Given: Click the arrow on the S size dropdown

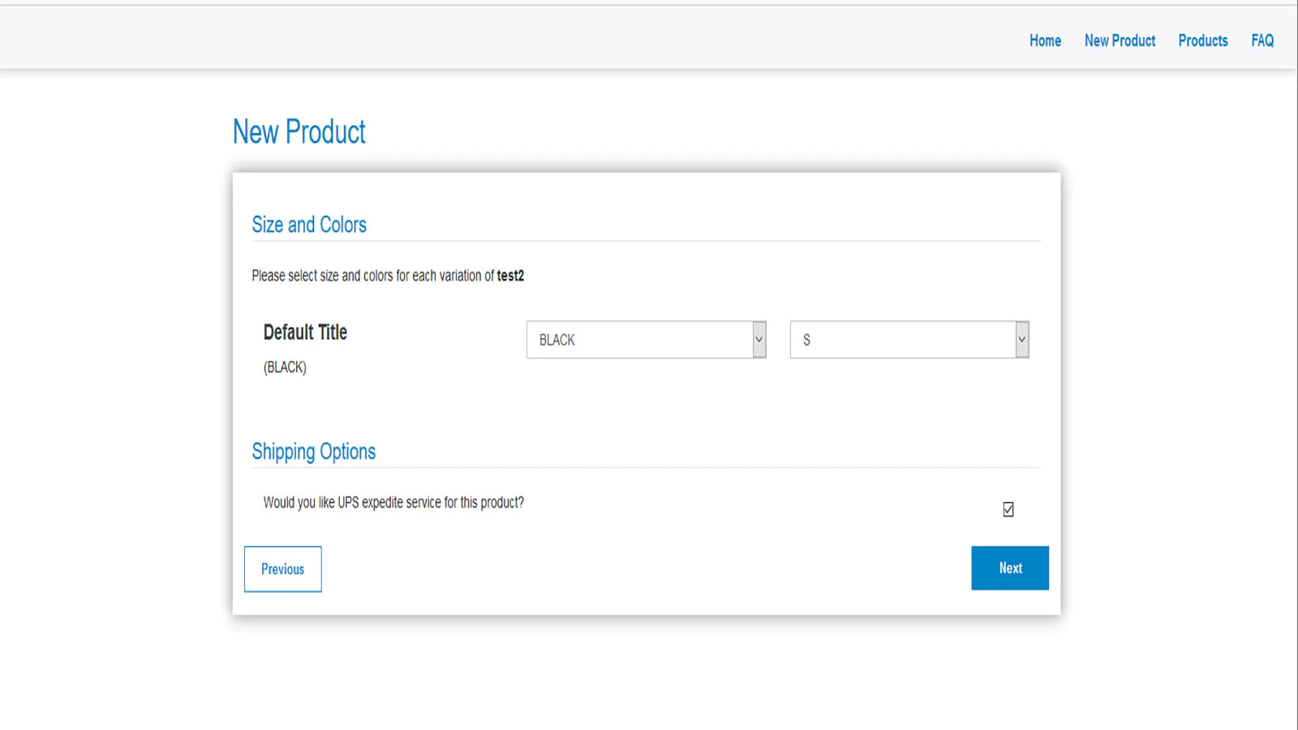Looking at the screenshot, I should [1022, 340].
